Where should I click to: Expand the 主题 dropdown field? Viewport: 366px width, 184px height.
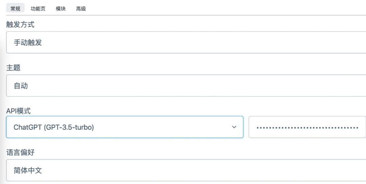[x=186, y=86]
